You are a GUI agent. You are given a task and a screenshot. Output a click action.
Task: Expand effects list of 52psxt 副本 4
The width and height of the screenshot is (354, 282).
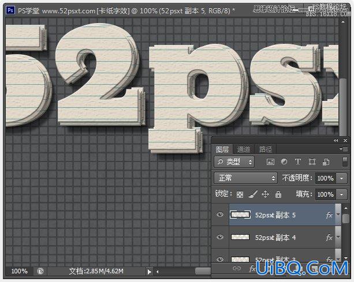coord(338,236)
